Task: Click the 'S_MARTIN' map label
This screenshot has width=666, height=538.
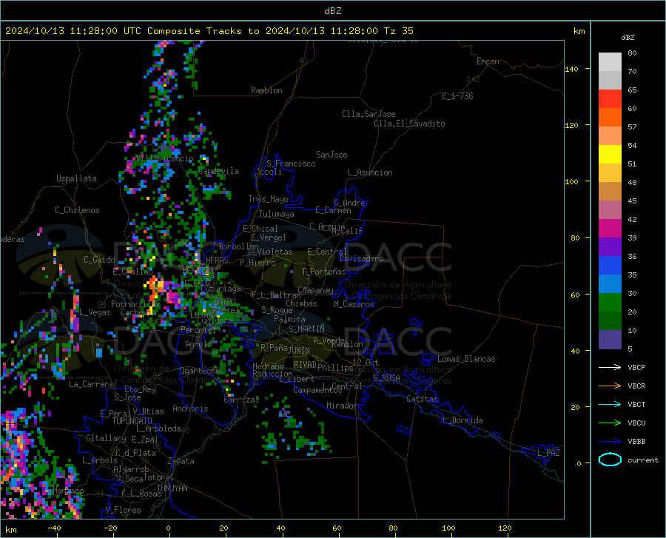Action: (306, 329)
